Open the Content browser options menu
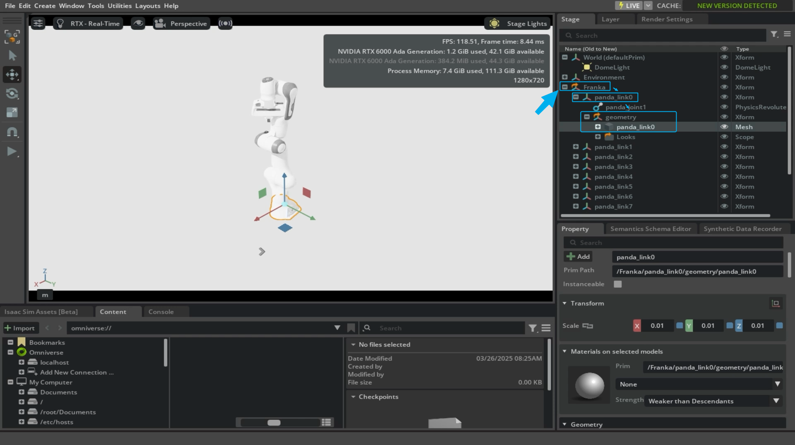 (x=546, y=328)
